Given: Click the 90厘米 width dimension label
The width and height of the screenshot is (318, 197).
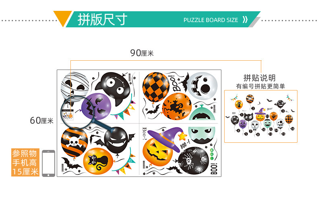Looking at the screenshot, I should coord(142,53).
